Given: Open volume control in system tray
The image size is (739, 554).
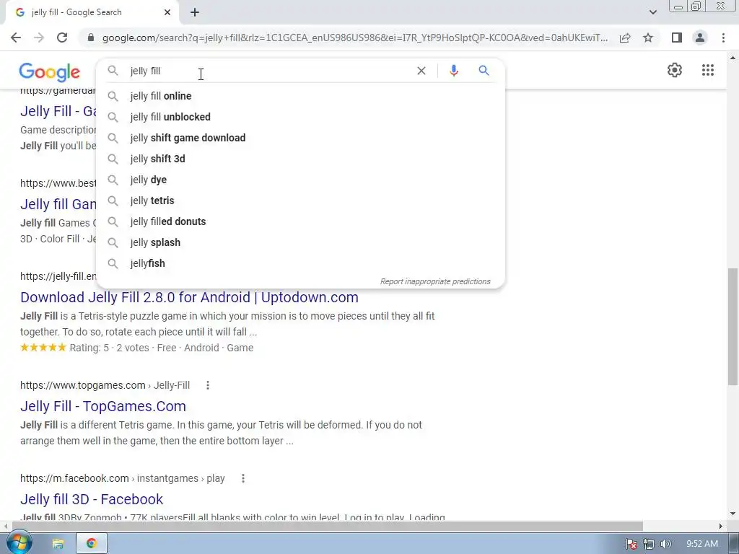Looking at the screenshot, I should point(665,544).
